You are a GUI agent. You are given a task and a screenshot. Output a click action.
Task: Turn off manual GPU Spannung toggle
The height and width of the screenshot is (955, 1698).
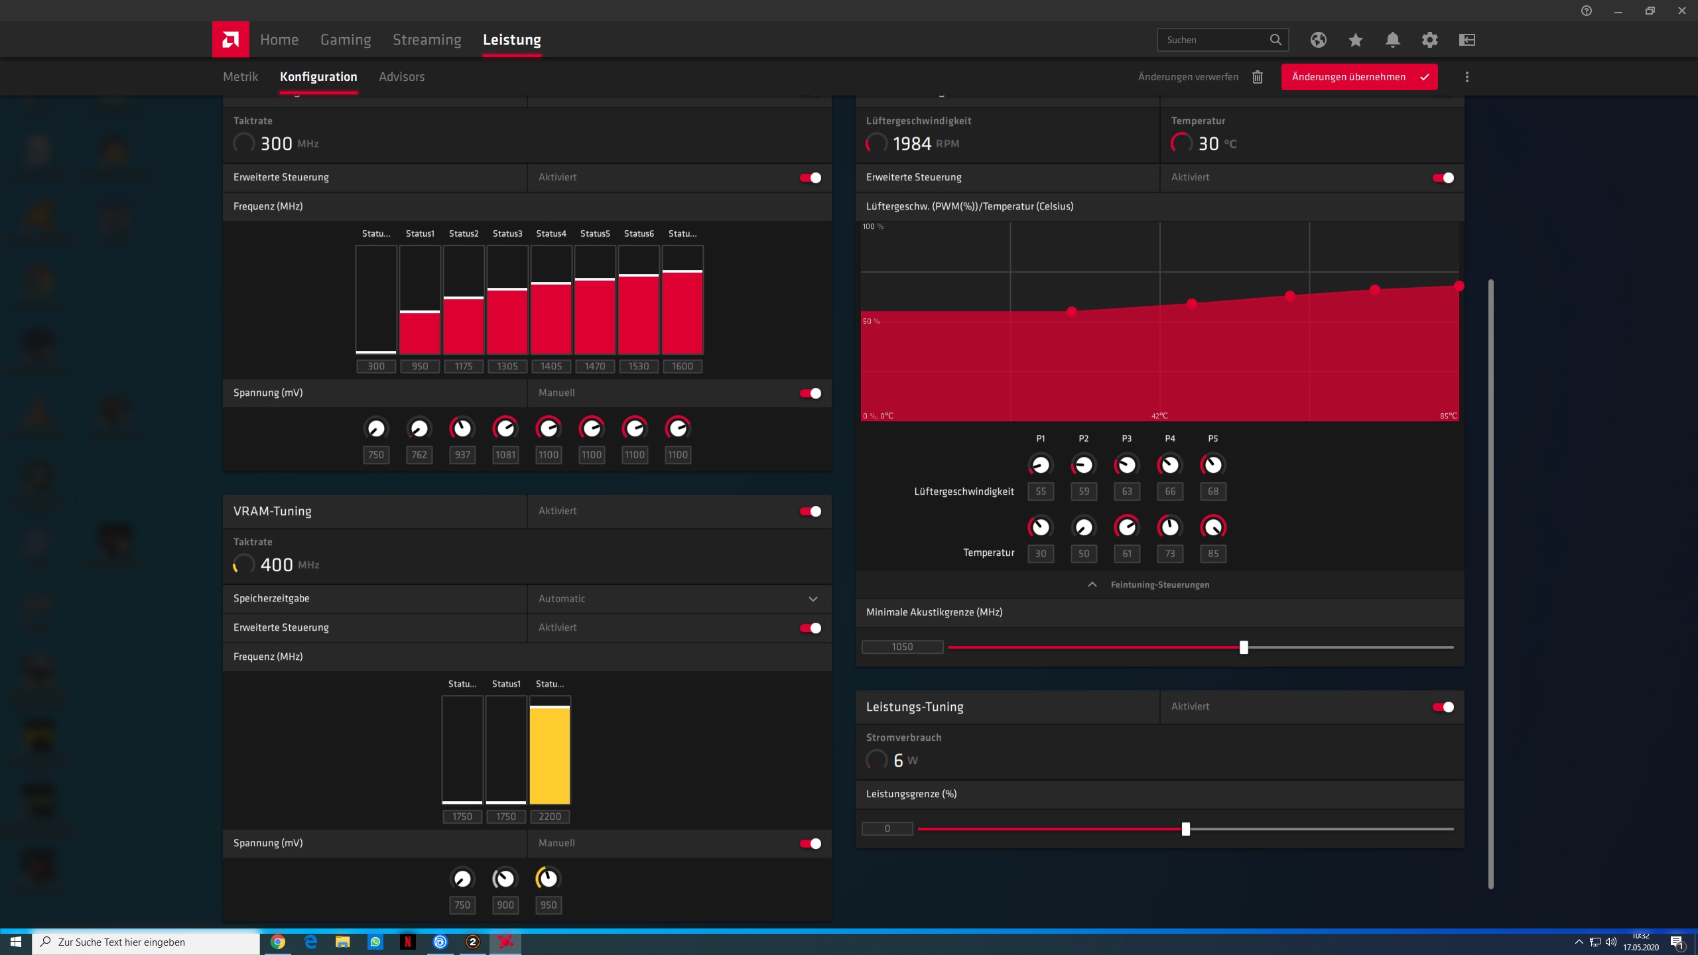[x=810, y=393]
